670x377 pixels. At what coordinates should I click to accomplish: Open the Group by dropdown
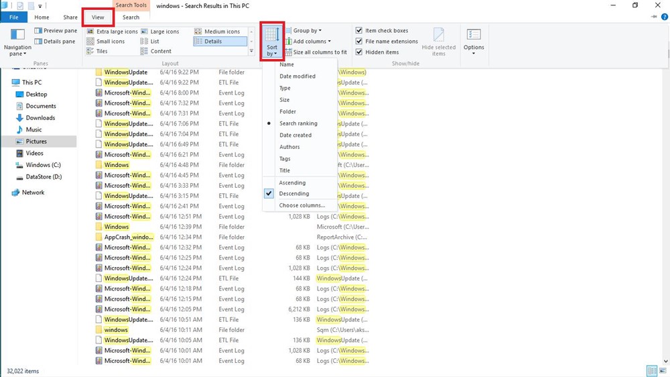click(x=304, y=31)
